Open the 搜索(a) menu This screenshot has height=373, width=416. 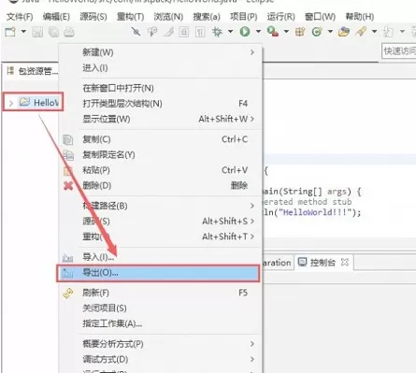[207, 17]
